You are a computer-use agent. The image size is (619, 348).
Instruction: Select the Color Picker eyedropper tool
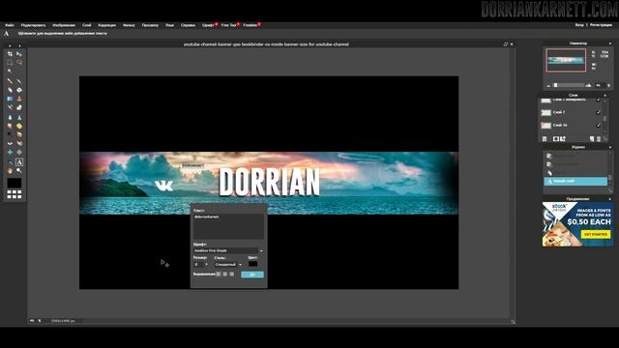[10, 162]
